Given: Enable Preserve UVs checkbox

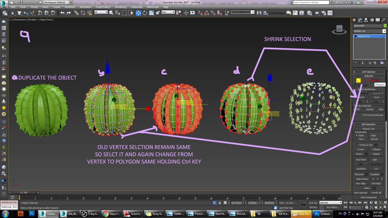Looking at the screenshot, I should click(x=357, y=145).
